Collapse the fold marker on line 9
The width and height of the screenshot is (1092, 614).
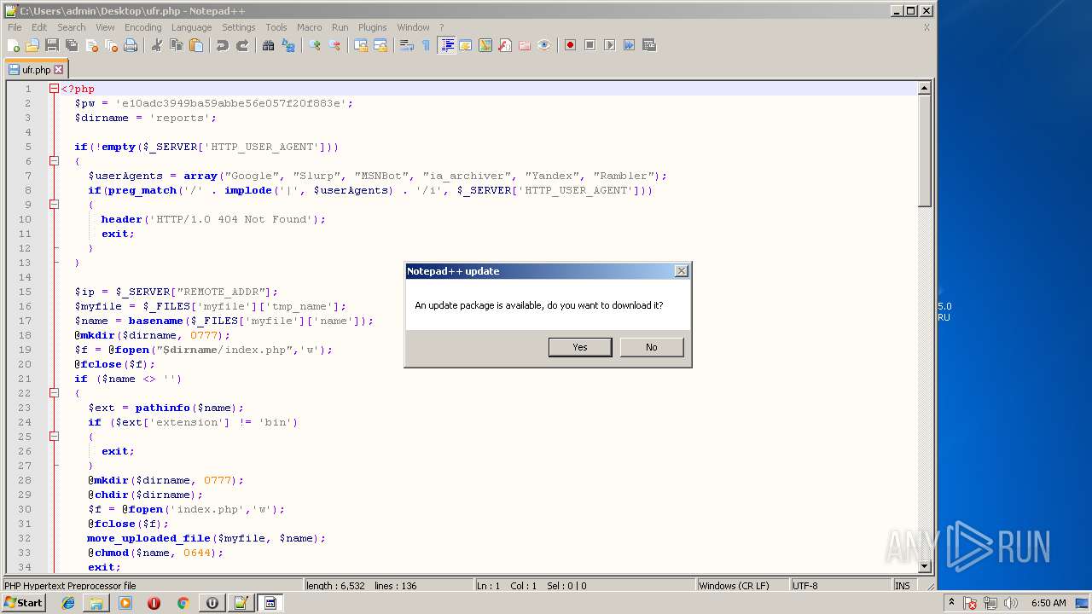pyautogui.click(x=54, y=205)
